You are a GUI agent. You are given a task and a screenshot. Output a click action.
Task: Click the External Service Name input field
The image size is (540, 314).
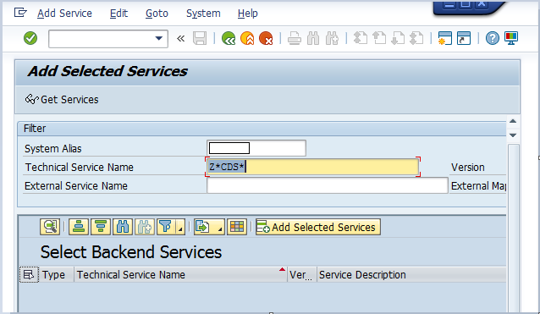coord(328,185)
